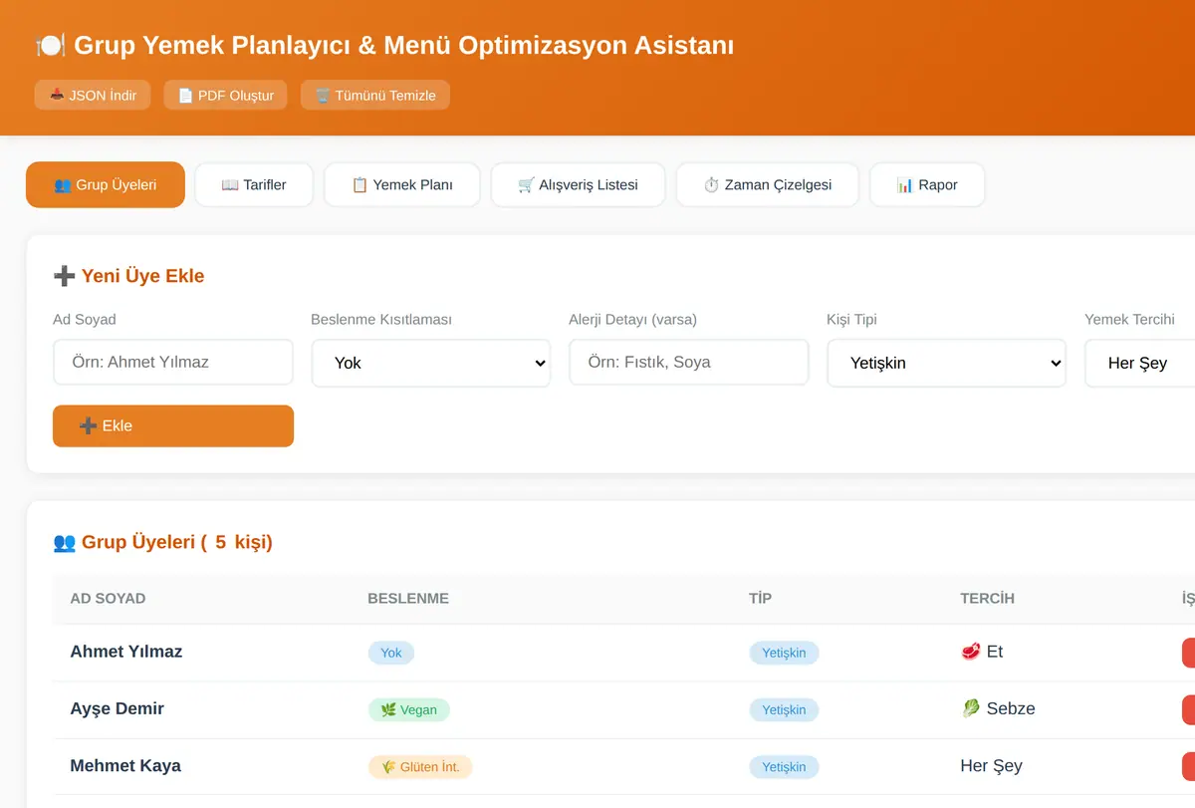Viewport: 1195px width, 808px height.
Task: Click the Sebze preference for Ayşe Demir
Action: [998, 708]
